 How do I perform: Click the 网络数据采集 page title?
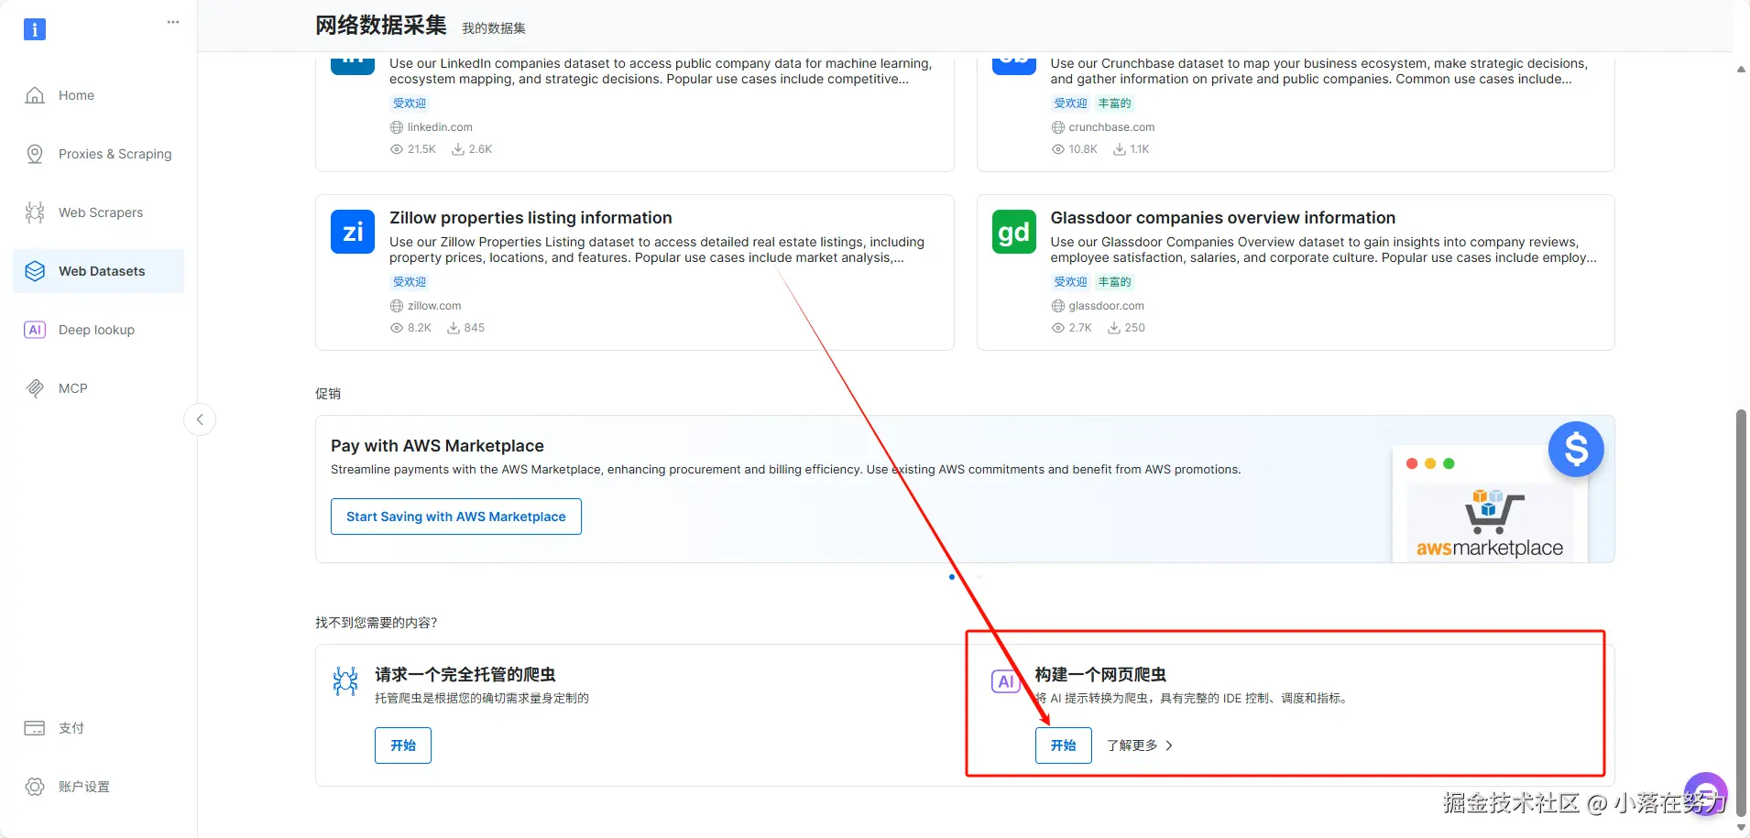tap(381, 26)
